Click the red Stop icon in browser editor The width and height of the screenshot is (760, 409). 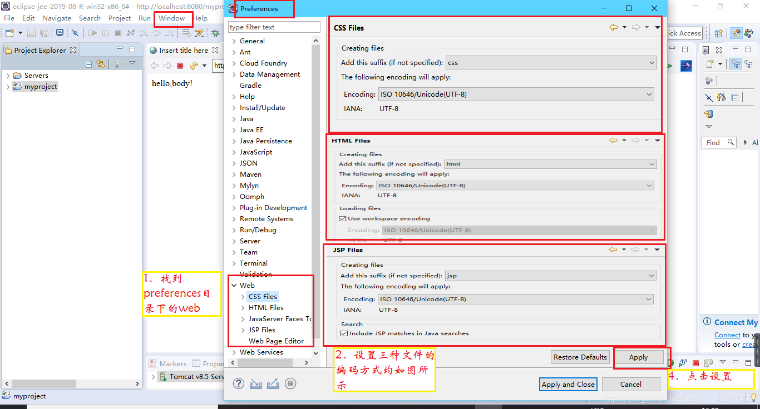(180, 66)
